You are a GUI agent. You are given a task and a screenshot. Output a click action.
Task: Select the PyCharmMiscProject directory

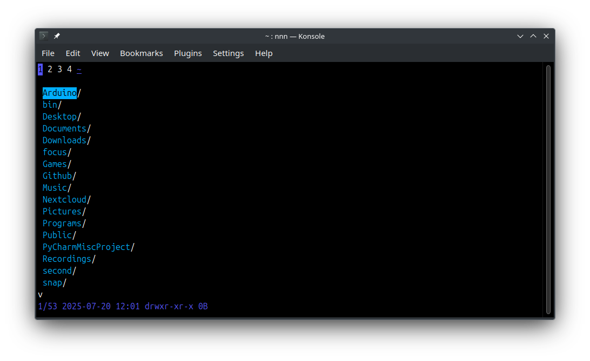point(89,247)
